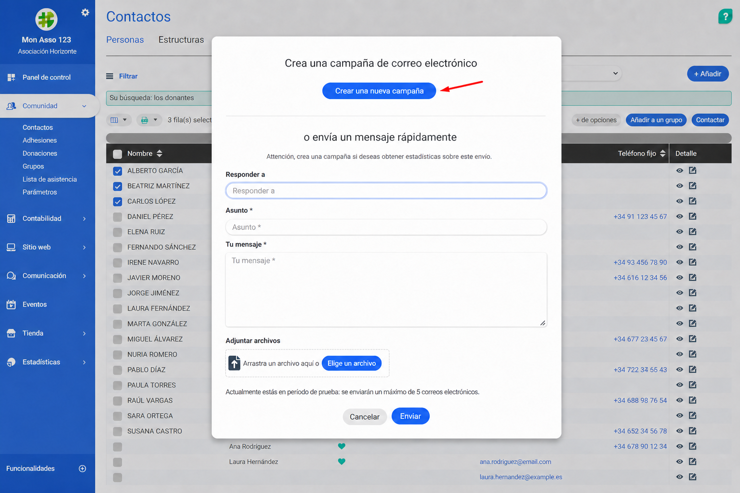Expand the Tienda sidebar section
The width and height of the screenshot is (740, 493).
[84, 333]
